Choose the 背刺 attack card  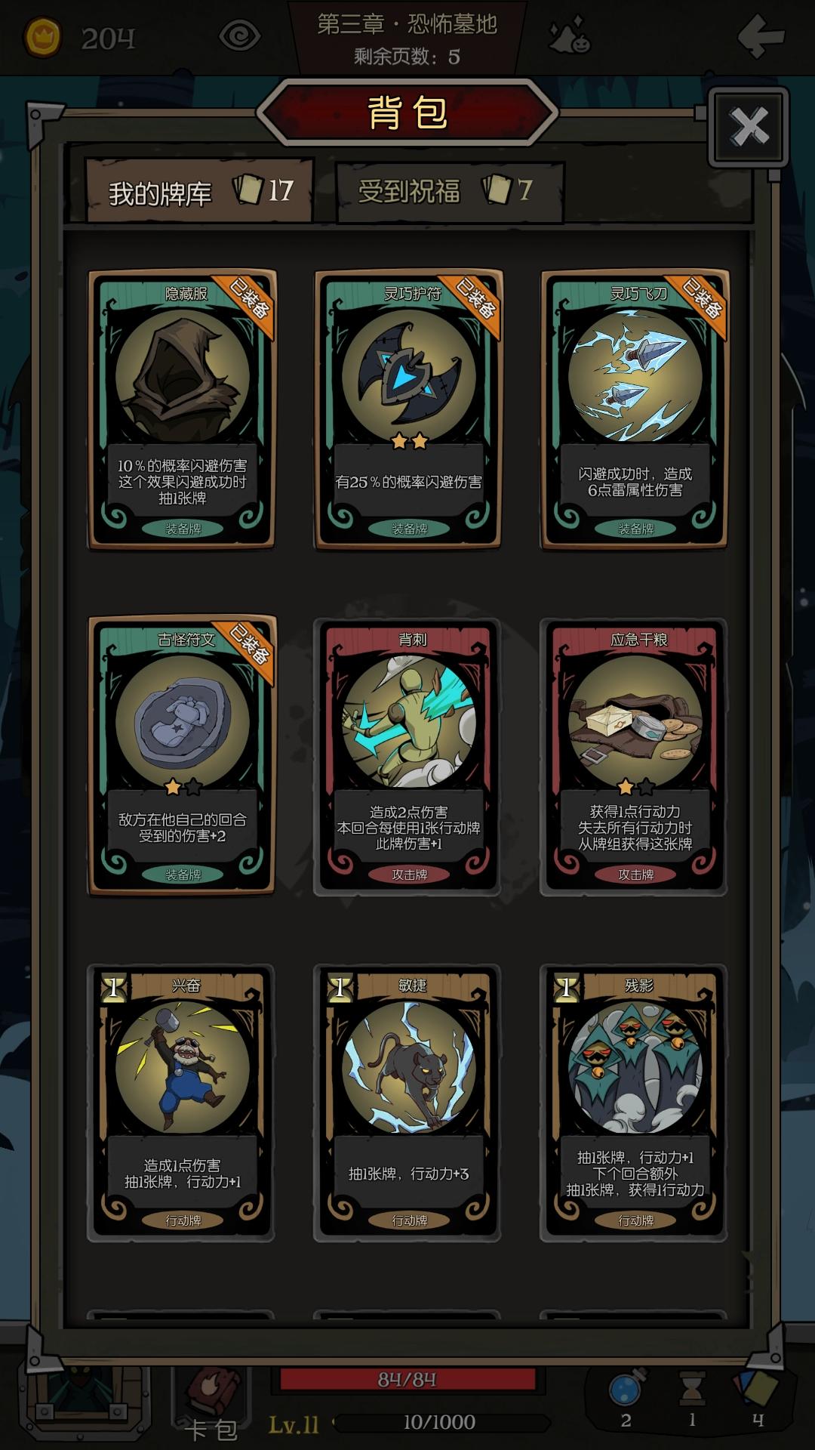pos(407,757)
